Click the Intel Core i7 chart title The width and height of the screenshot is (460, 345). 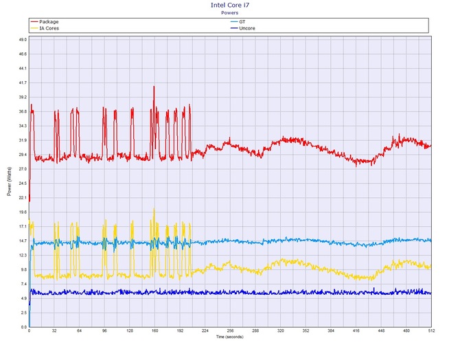click(x=230, y=5)
